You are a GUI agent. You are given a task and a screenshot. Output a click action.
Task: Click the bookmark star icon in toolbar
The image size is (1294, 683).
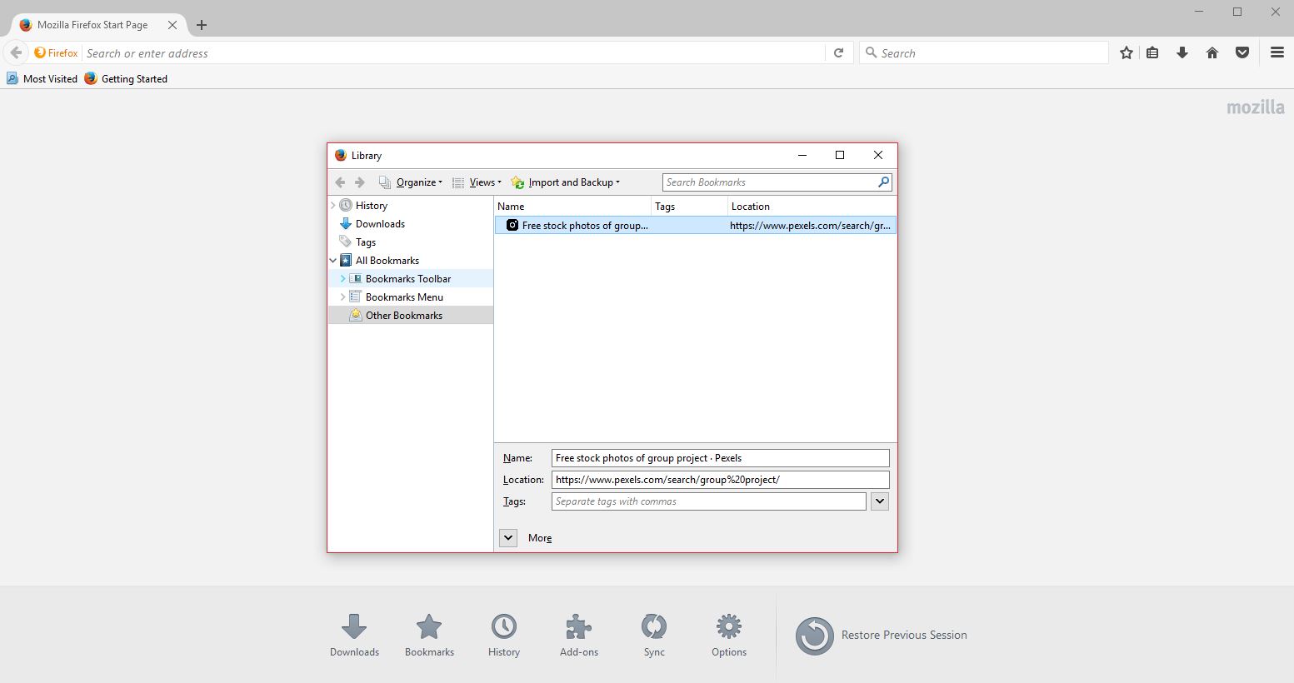(x=1127, y=52)
